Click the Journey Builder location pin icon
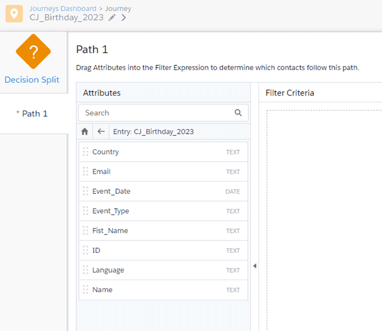The height and width of the screenshot is (331, 382). 14,13
